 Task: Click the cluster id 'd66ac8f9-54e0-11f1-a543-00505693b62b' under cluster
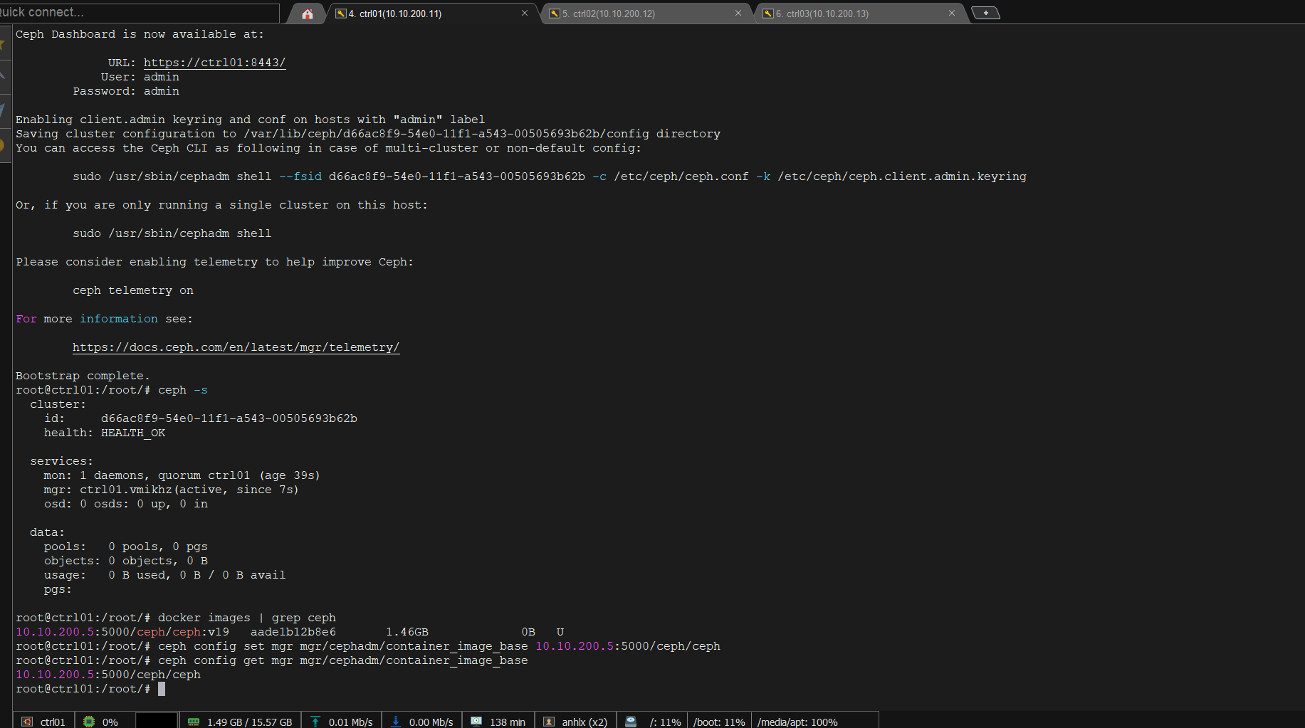click(229, 418)
